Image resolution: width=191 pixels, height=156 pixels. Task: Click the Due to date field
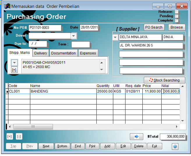coord(38,44)
